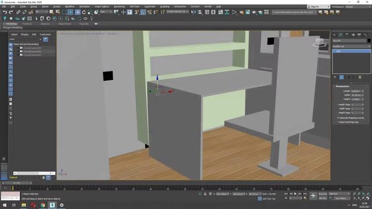Switch to the Freeform ribbon tab

(27, 24)
